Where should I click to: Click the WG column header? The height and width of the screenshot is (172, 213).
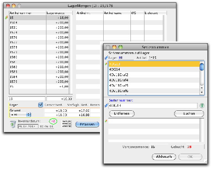137,13
